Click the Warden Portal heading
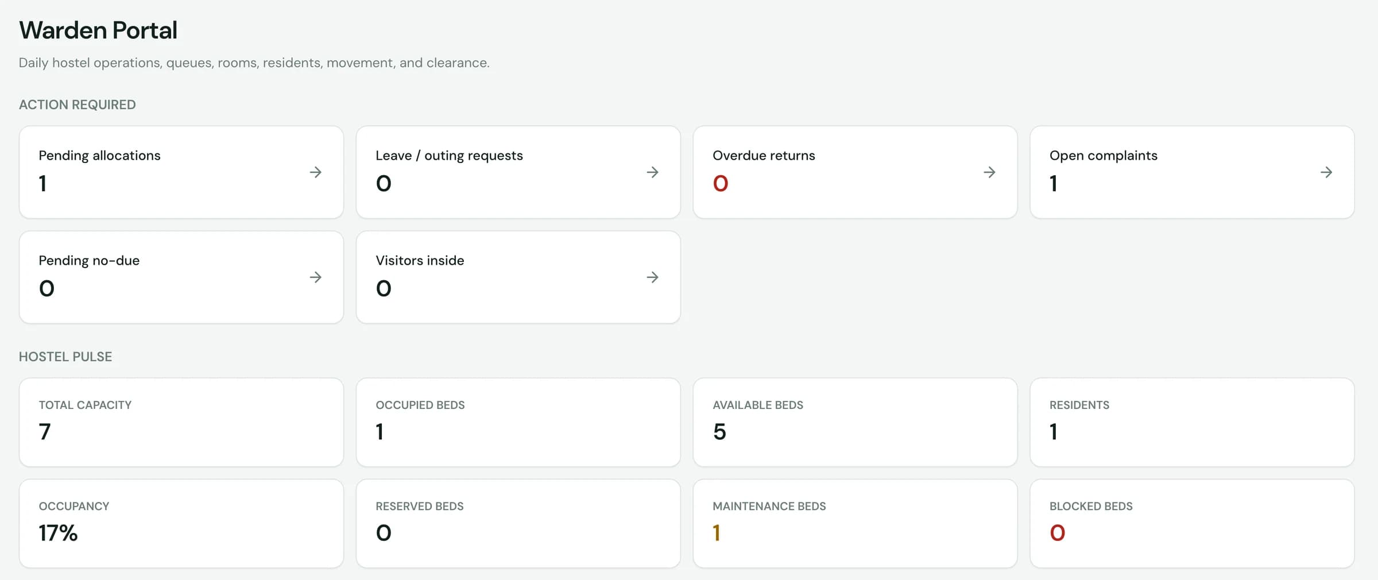Viewport: 1378px width, 580px height. pos(98,30)
